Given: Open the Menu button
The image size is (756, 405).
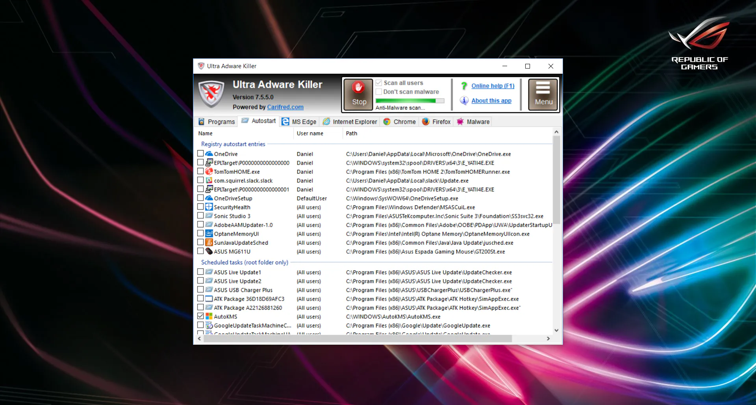Looking at the screenshot, I should pyautogui.click(x=543, y=94).
